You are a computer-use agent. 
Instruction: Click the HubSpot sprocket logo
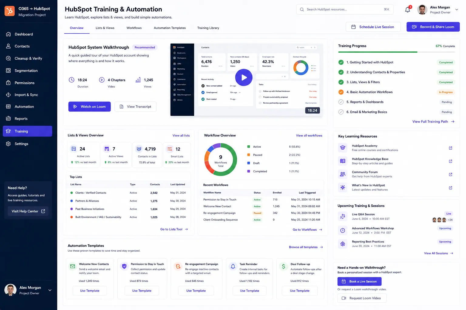pos(10,11)
